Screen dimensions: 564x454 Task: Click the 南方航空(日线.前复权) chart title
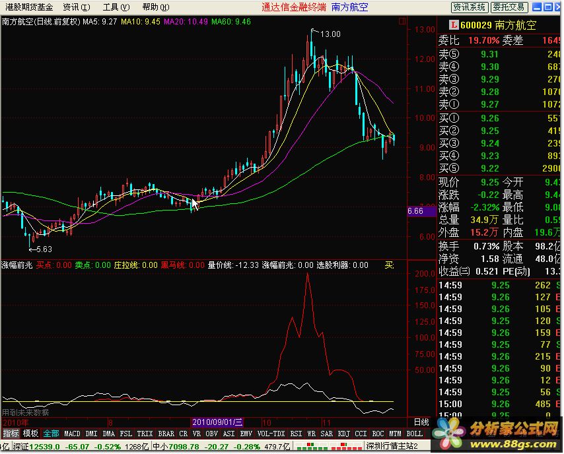tap(41, 22)
